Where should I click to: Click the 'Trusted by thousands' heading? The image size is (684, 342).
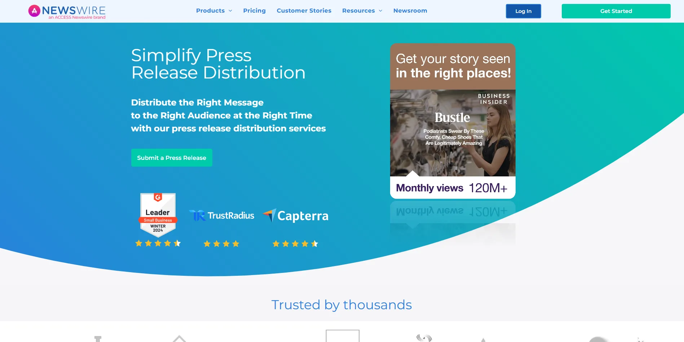pos(341,305)
